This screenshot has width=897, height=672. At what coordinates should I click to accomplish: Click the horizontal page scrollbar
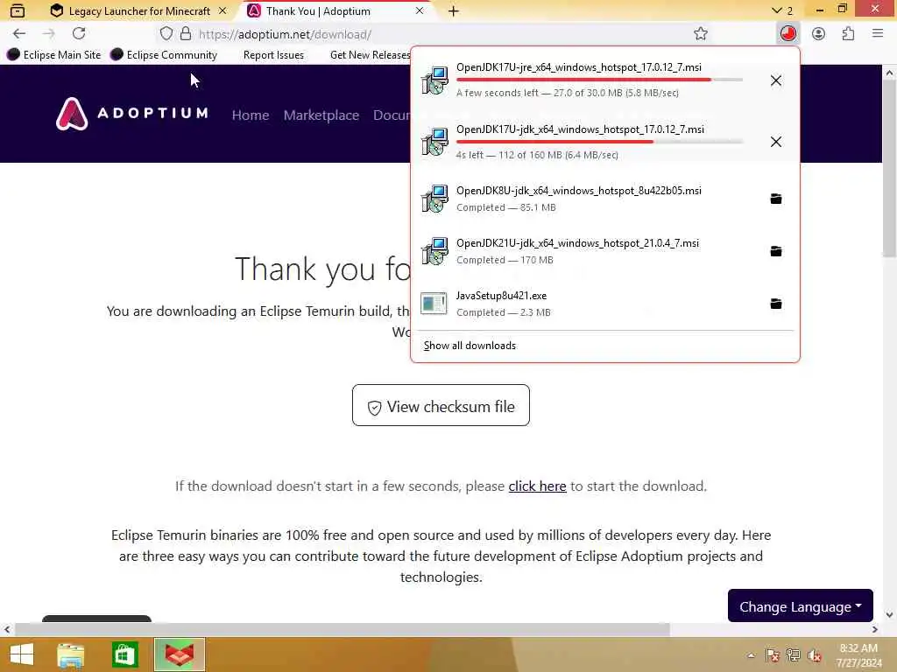(x=343, y=629)
